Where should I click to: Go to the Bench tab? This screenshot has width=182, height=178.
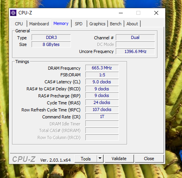pos(116,24)
